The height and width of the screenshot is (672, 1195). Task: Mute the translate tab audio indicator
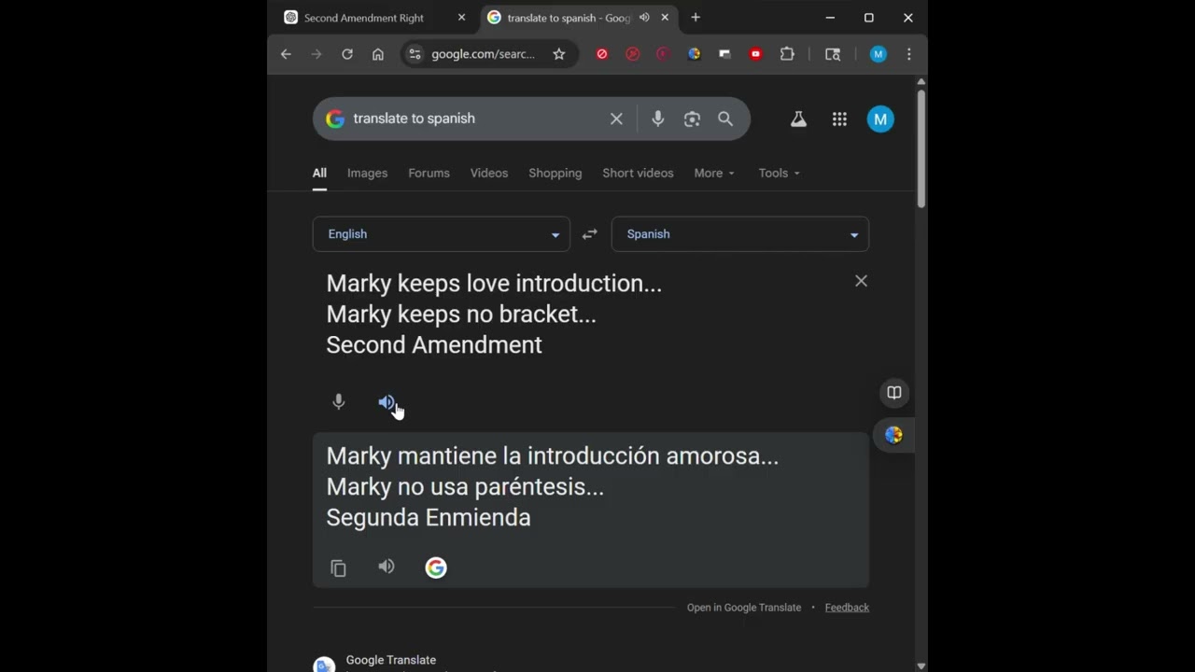[x=644, y=18]
